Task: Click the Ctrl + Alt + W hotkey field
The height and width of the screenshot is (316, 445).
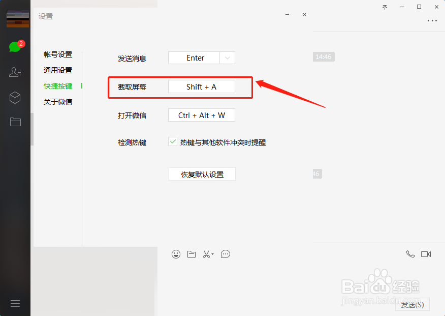Action: tap(202, 115)
